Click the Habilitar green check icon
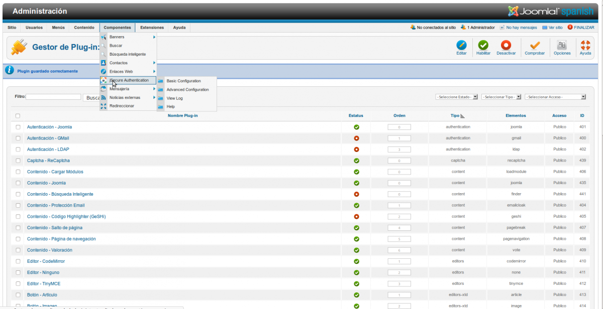 (483, 46)
